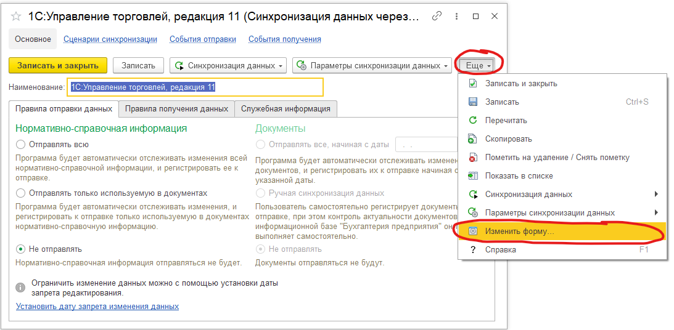
Task: Copy link using chain icon in title bar
Action: point(437,16)
